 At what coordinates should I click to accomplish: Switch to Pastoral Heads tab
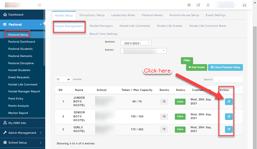click(x=152, y=15)
